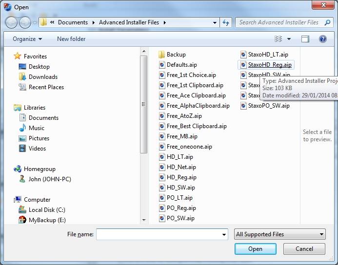Click the Search Advanced Installer Files box
This screenshot has height=265, width=338.
tap(279, 22)
